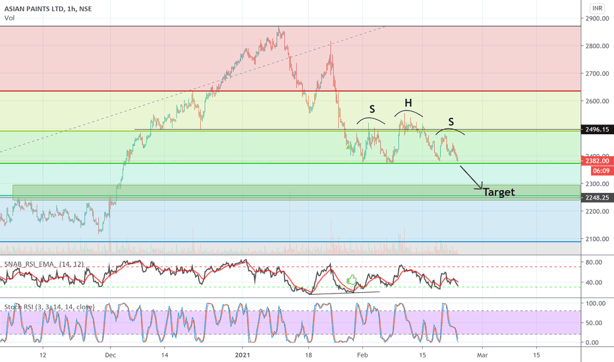This screenshot has height=362, width=614.
Task: Click the 18 date on time axis
Action: click(x=308, y=355)
